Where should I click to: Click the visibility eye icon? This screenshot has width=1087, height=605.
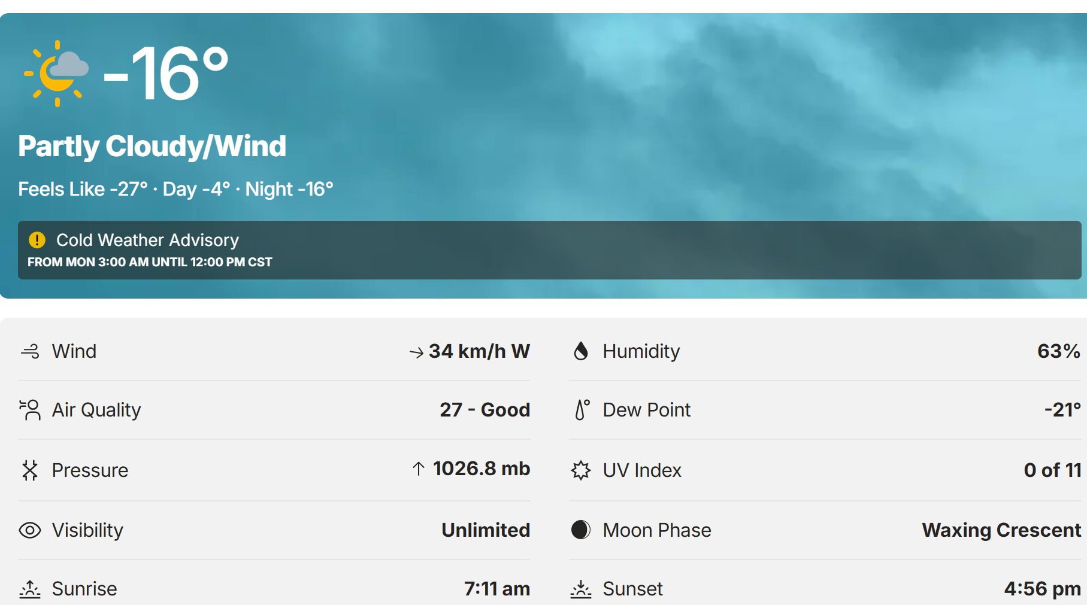tap(30, 530)
